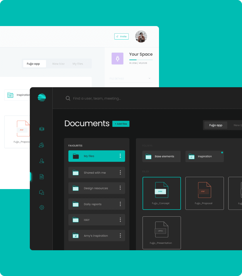Open the Base elements folder
Screen dimensions: 242x276
pos(161,156)
